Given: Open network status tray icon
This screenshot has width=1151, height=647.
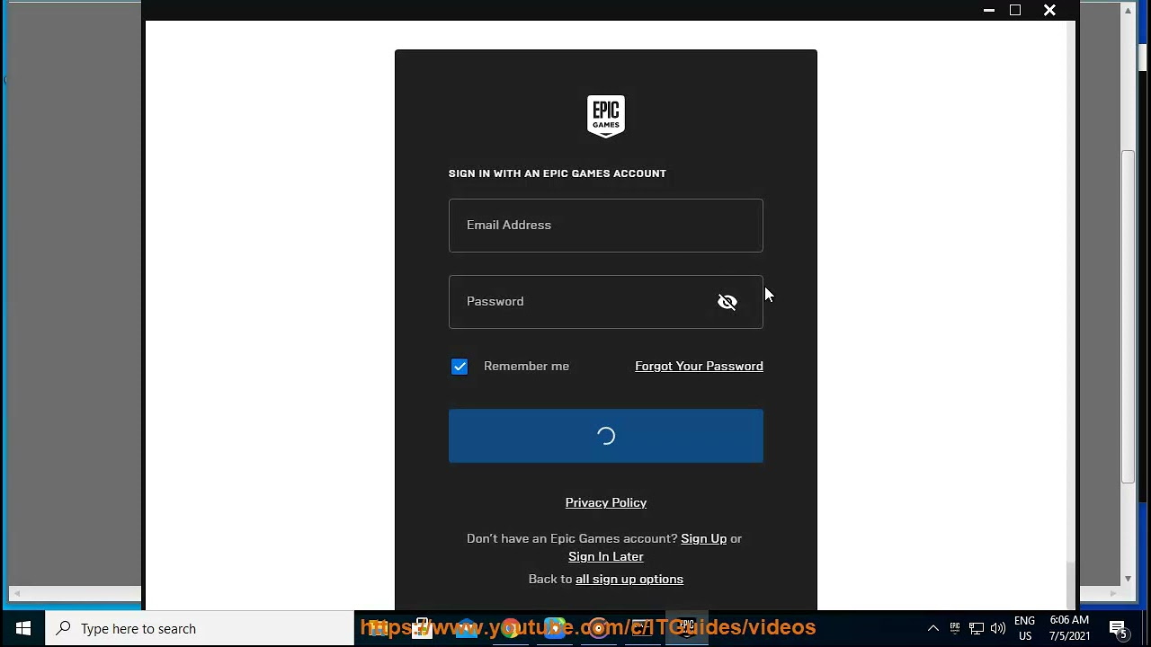Looking at the screenshot, I should [976, 628].
